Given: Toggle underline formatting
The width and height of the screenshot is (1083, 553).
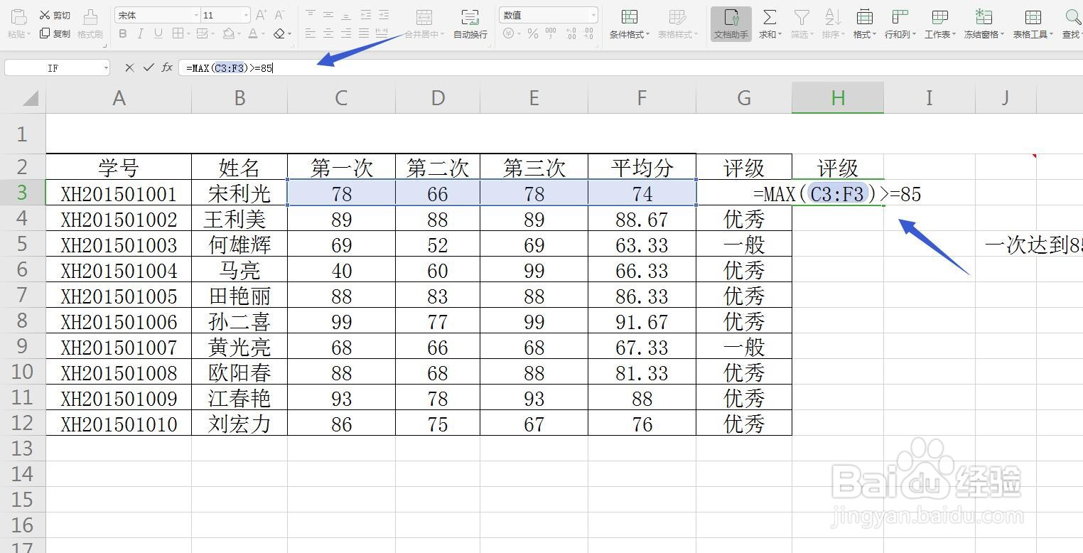Looking at the screenshot, I should click(x=158, y=33).
